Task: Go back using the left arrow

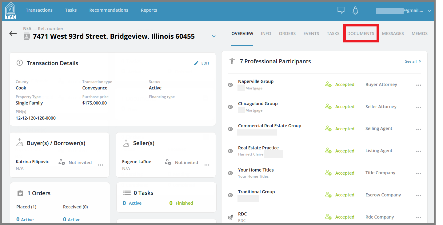Action: [x=13, y=33]
